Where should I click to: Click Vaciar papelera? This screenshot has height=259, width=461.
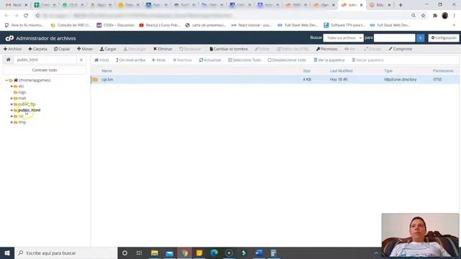tap(368, 60)
